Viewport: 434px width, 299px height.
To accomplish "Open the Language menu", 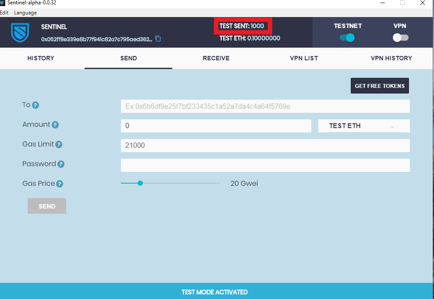I will pyautogui.click(x=25, y=13).
